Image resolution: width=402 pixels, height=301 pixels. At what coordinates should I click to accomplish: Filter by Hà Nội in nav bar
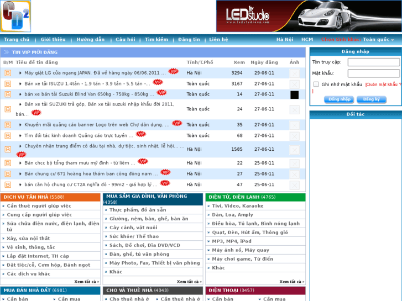tap(285, 39)
